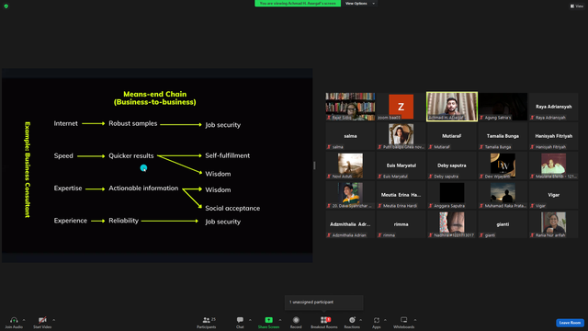Click the green 'You are viewing' screen banner
588x331 pixels.
[x=298, y=4]
